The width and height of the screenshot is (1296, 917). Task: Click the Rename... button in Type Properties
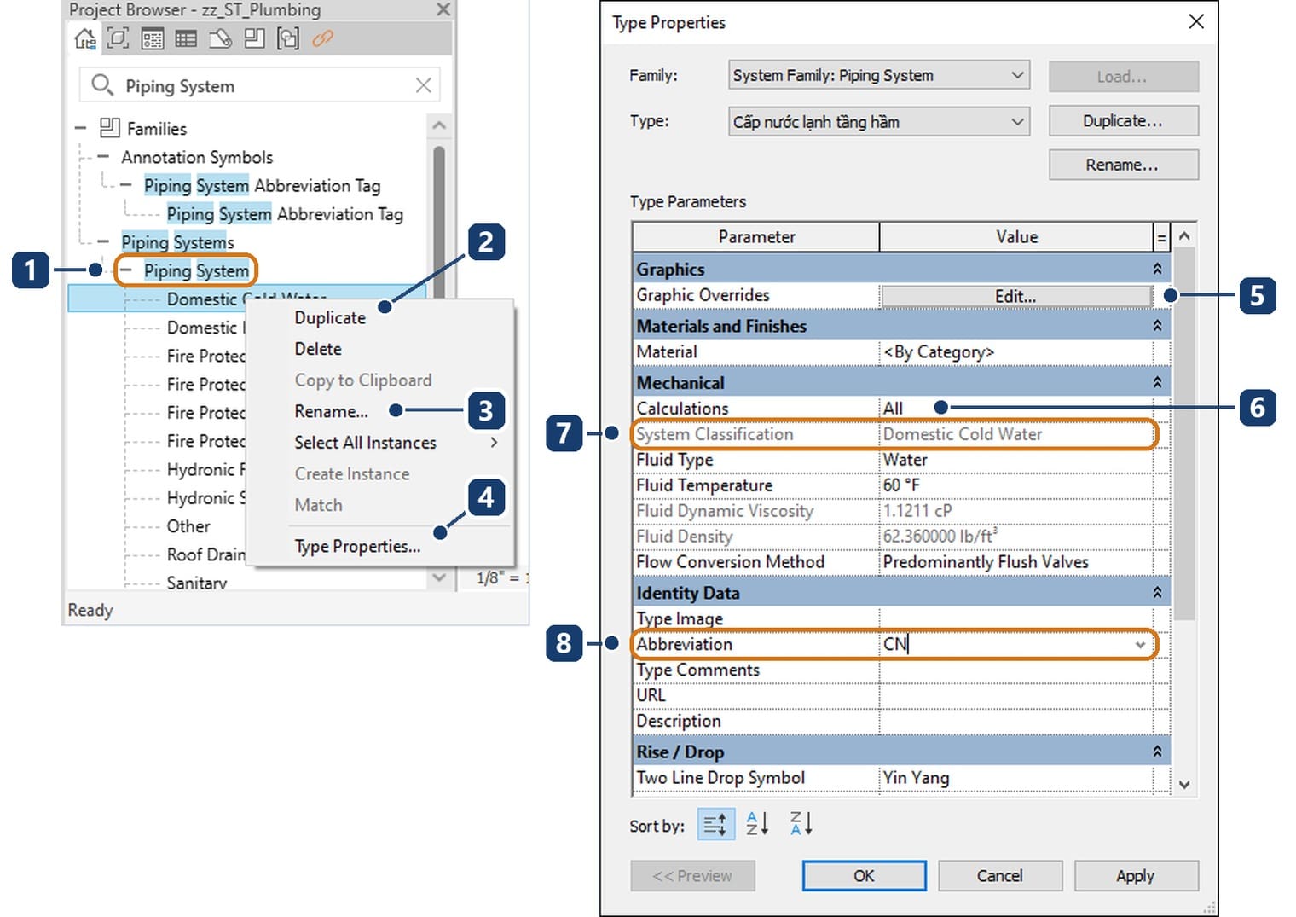click(x=1123, y=165)
